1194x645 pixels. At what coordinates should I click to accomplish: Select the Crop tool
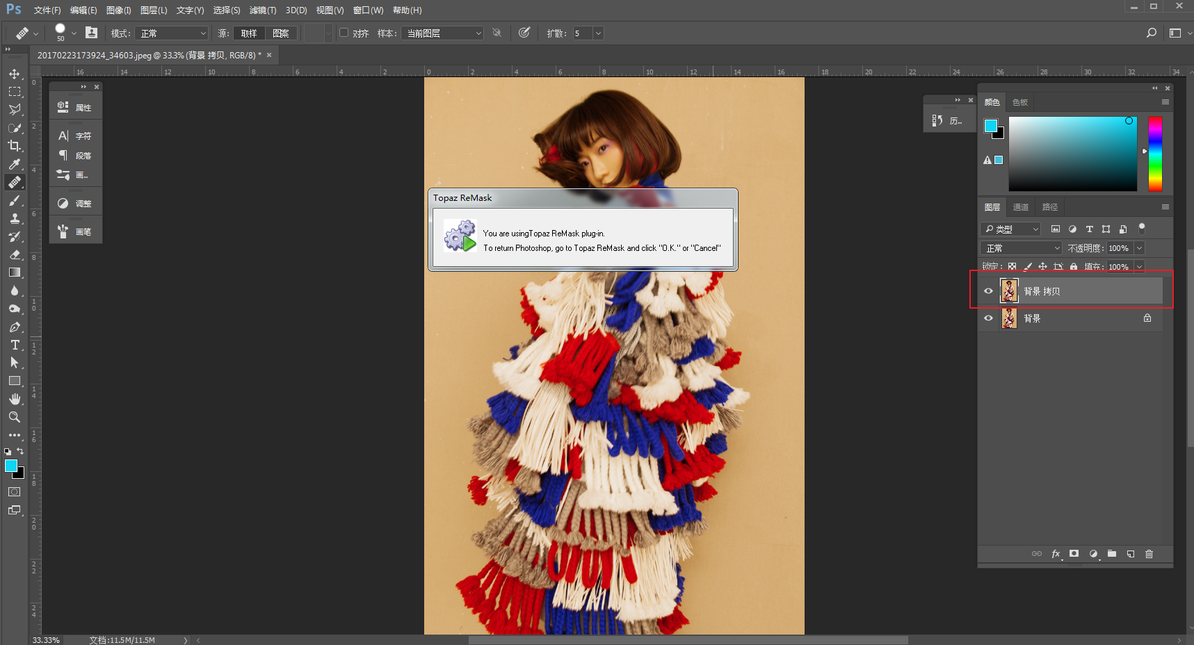(14, 146)
